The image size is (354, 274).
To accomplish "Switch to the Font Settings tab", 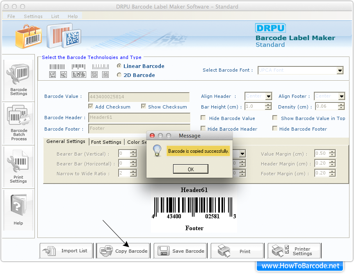I will (x=106, y=142).
